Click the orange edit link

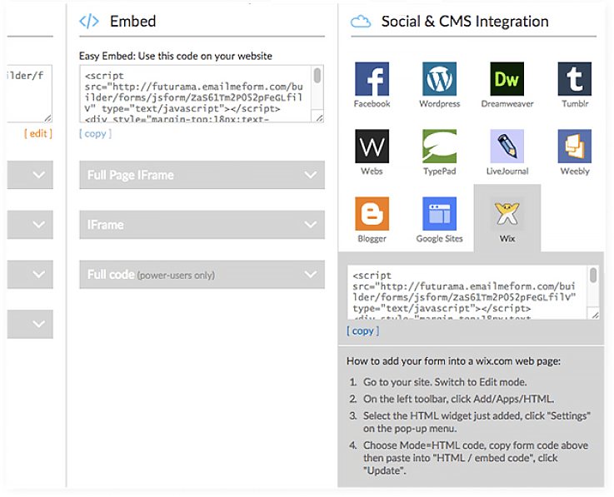pyautogui.click(x=38, y=134)
